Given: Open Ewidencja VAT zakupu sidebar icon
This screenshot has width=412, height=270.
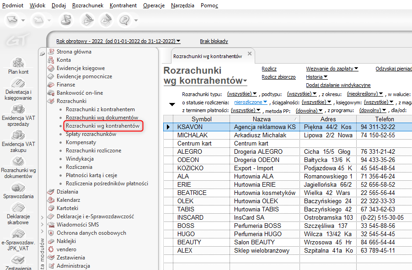Looking at the screenshot, I should point(18,139).
